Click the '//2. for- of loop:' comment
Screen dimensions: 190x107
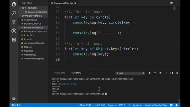coord(83,44)
